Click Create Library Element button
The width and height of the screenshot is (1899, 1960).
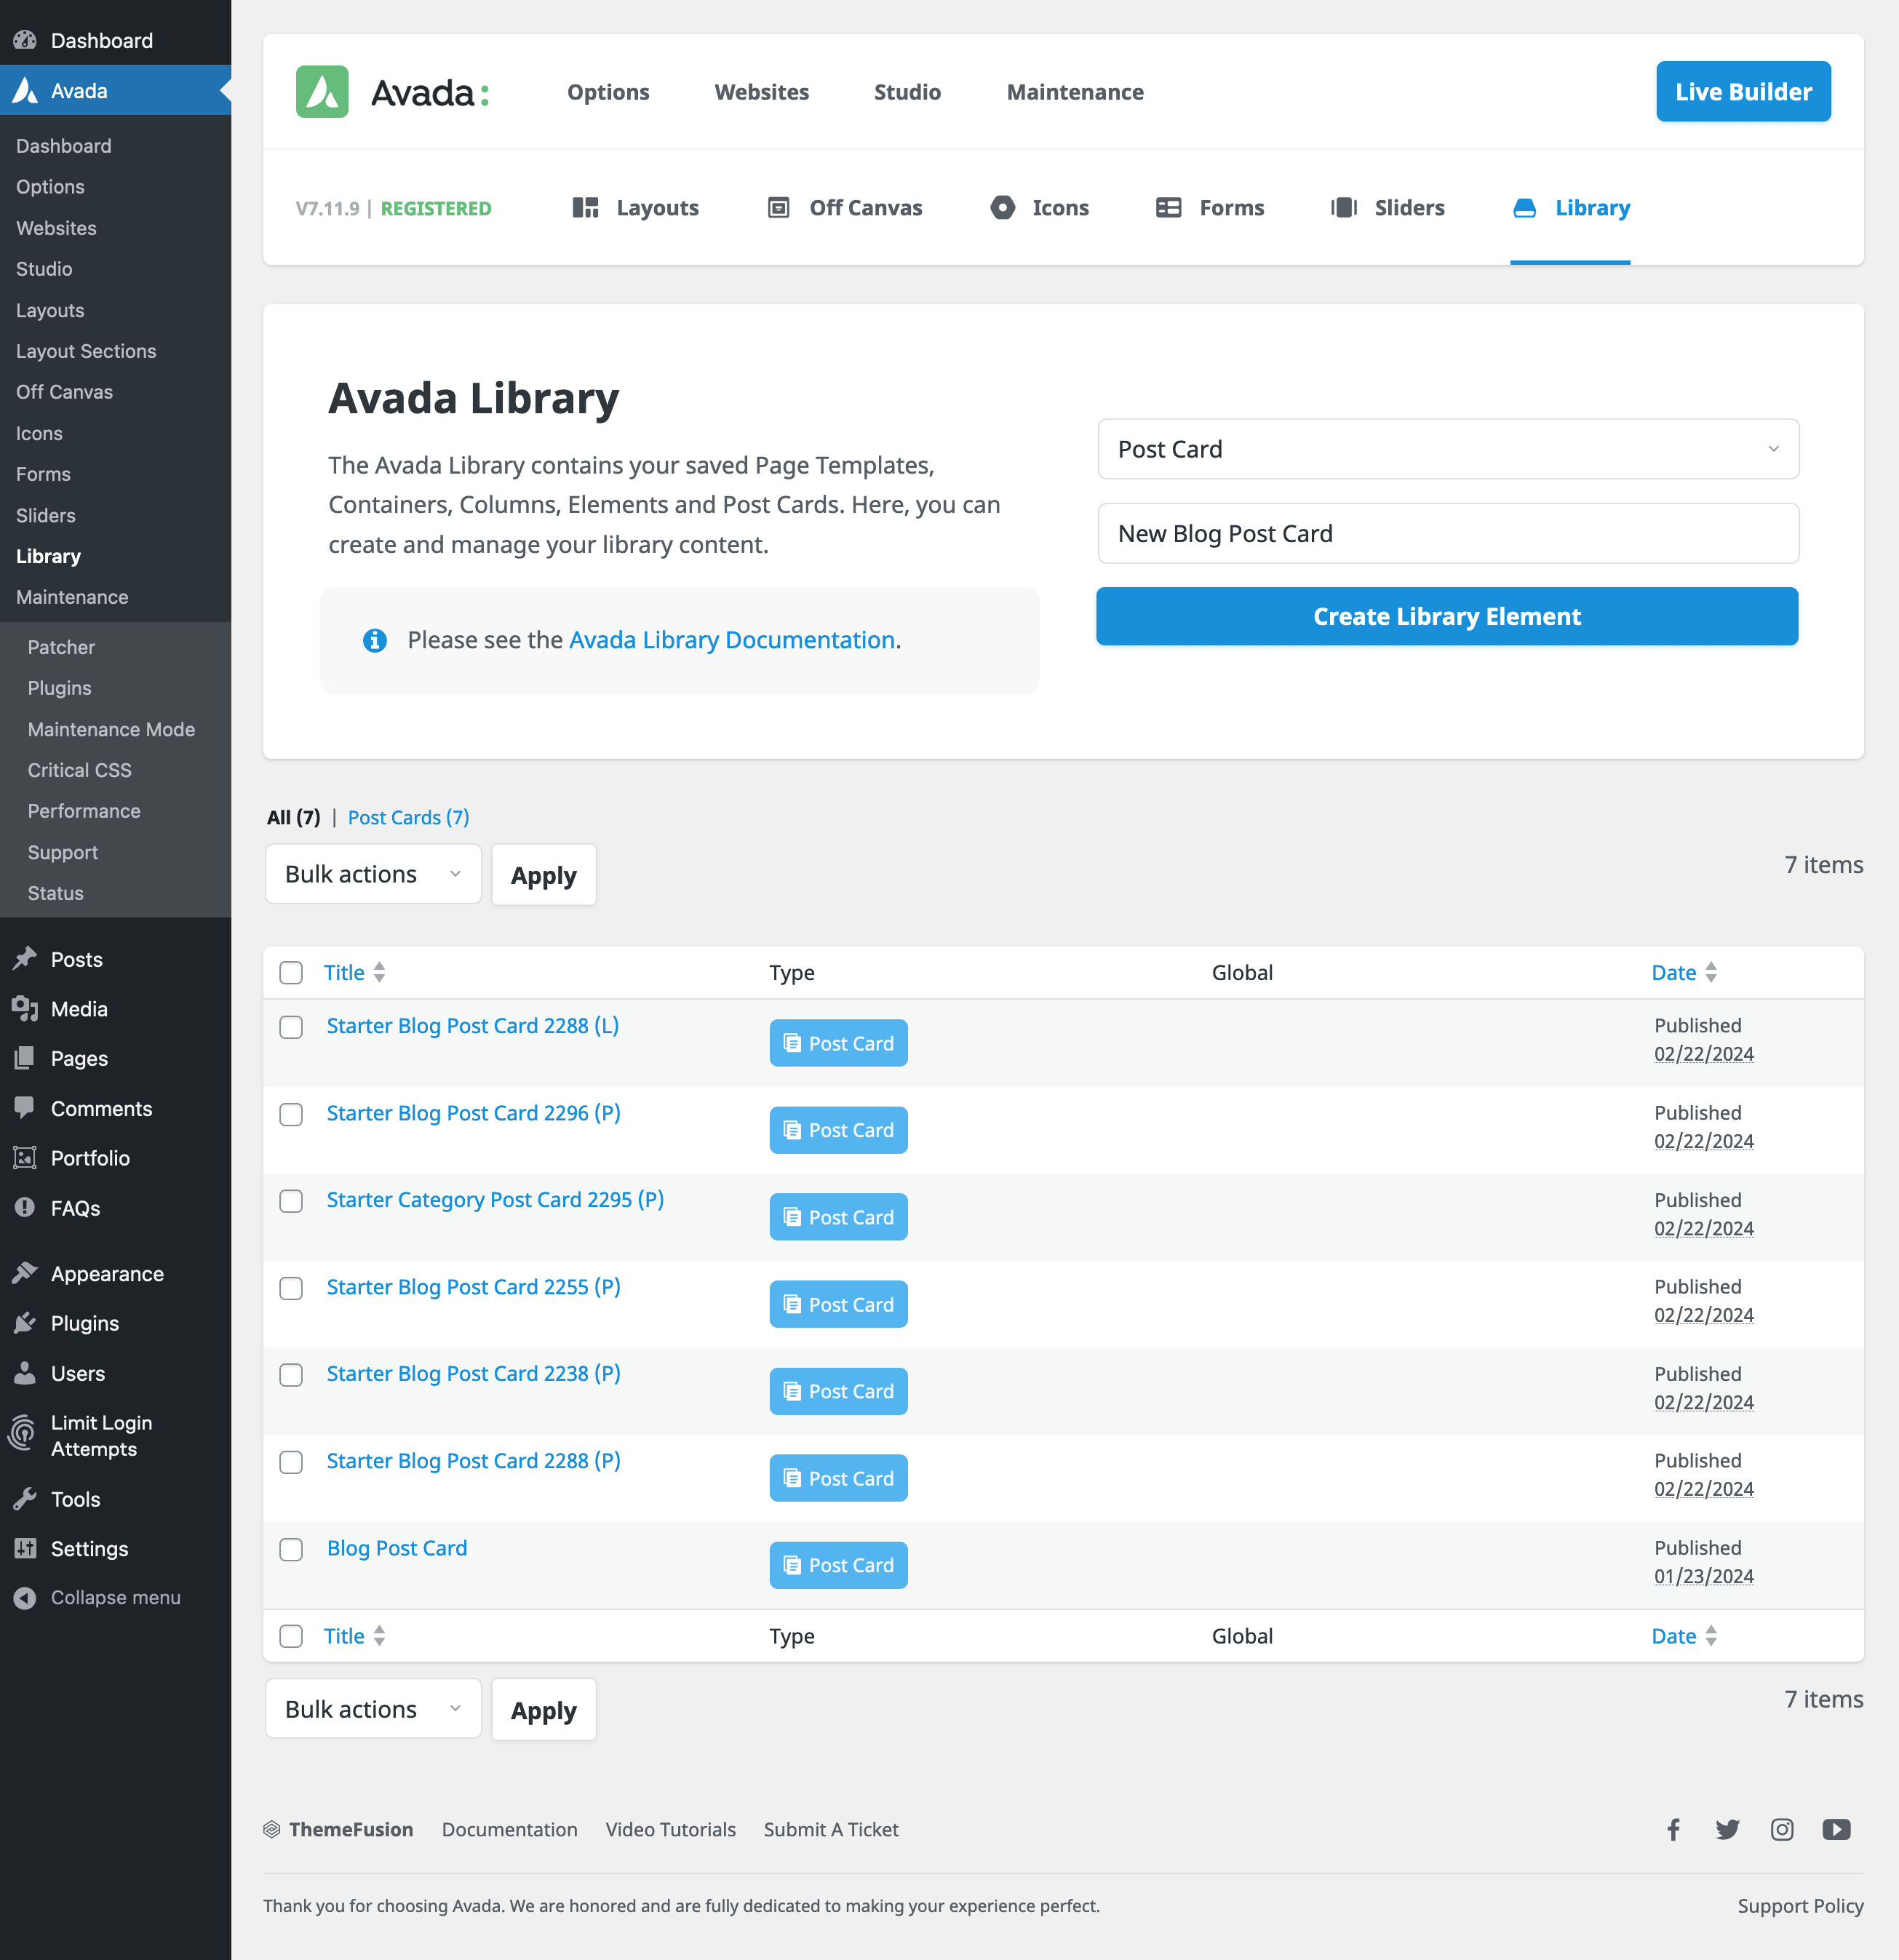[x=1447, y=616]
